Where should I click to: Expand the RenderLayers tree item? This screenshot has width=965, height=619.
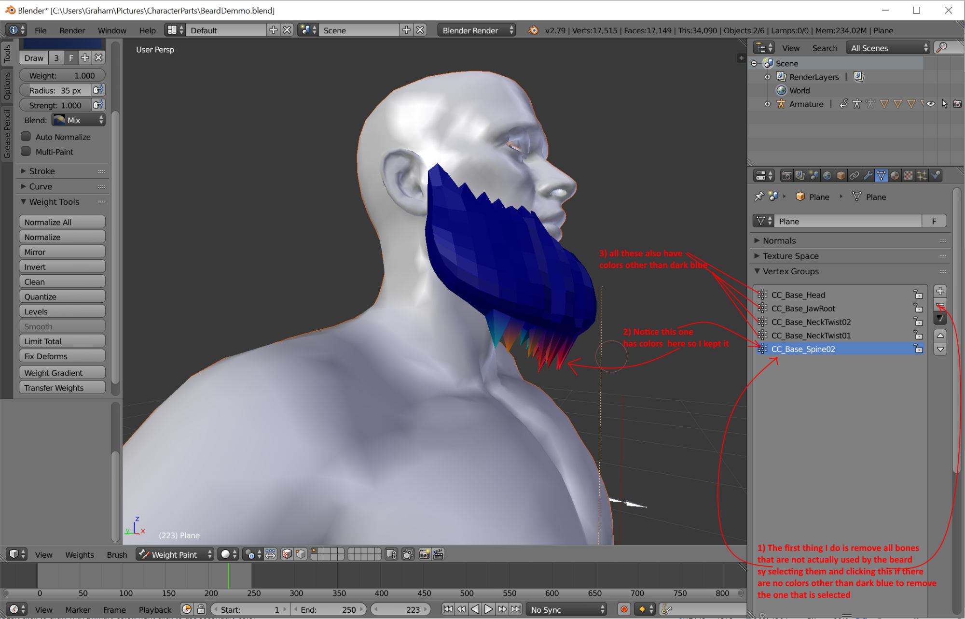click(x=767, y=77)
